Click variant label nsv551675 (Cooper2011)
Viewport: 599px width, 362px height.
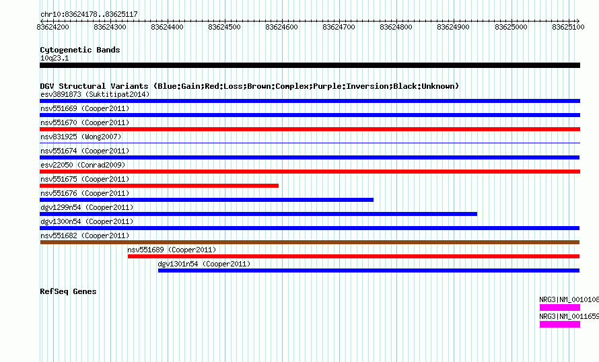click(85, 179)
